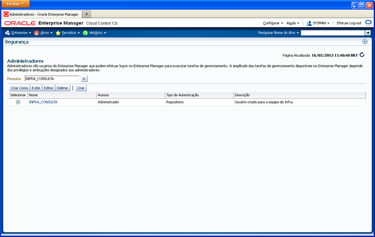Select the Administradores browser tab
Image resolution: width=375 pixels, height=237 pixels.
[x=42, y=15]
